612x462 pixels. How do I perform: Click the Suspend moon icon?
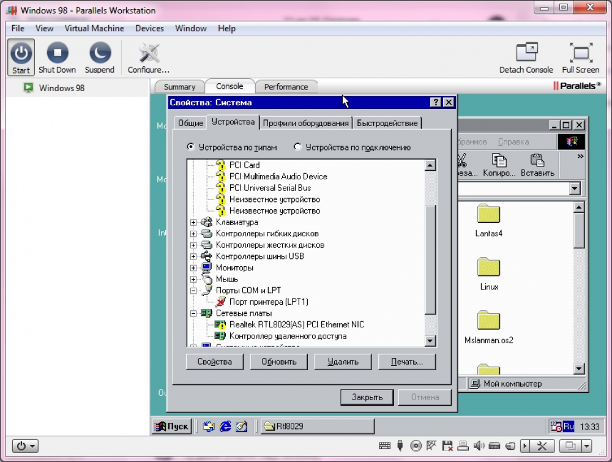(x=100, y=53)
